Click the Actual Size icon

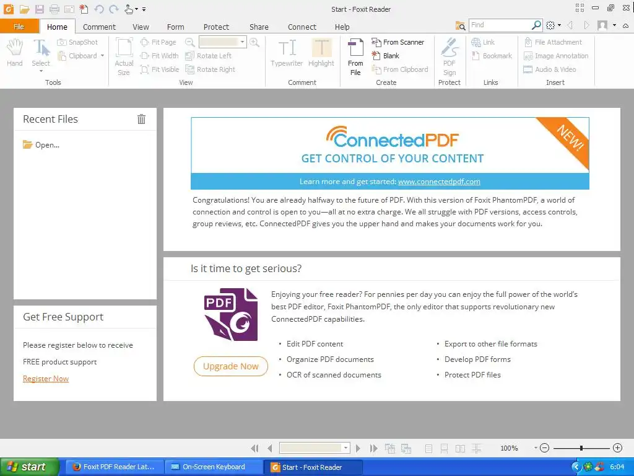(124, 56)
